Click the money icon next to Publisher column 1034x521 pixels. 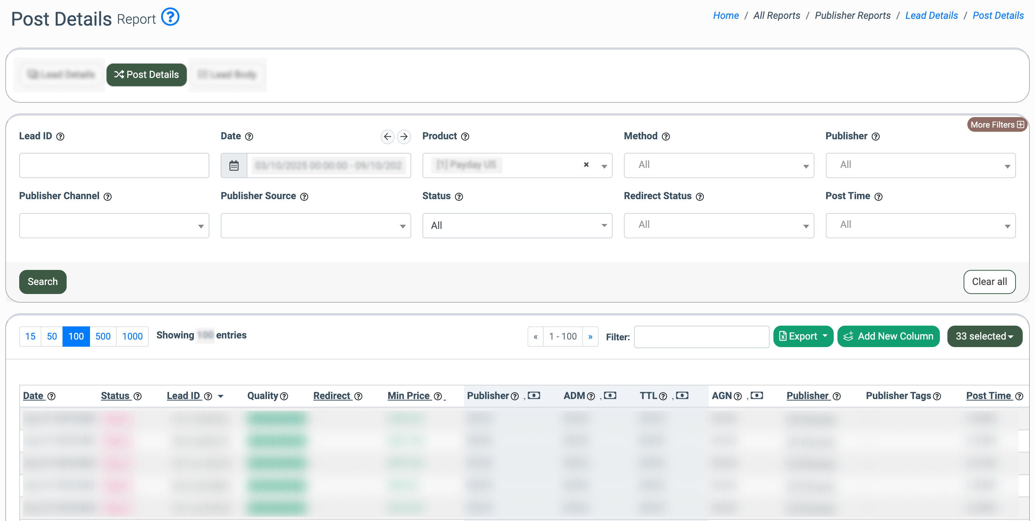pos(534,396)
